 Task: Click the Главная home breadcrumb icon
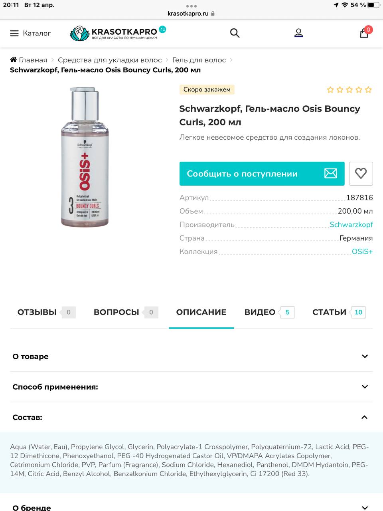point(14,60)
